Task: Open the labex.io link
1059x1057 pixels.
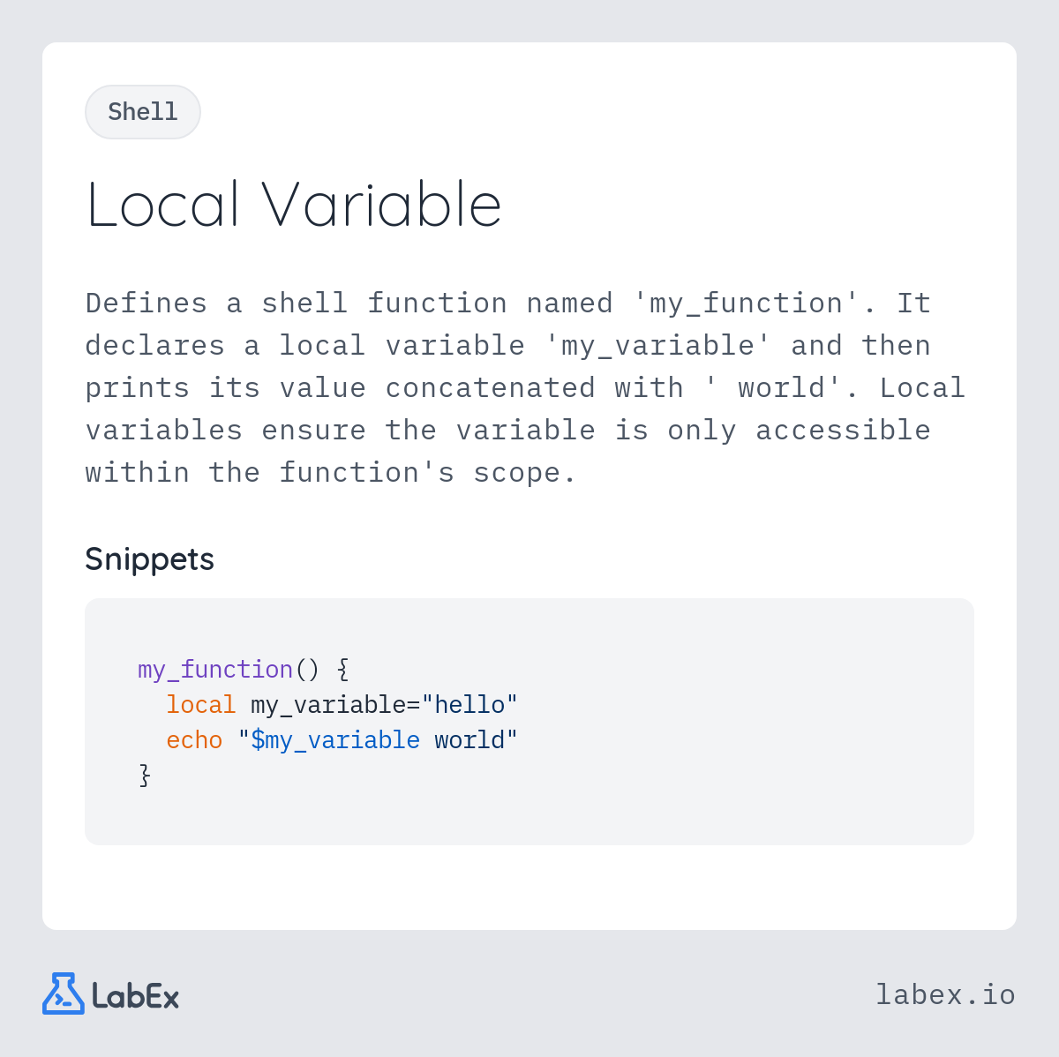Action: point(945,994)
